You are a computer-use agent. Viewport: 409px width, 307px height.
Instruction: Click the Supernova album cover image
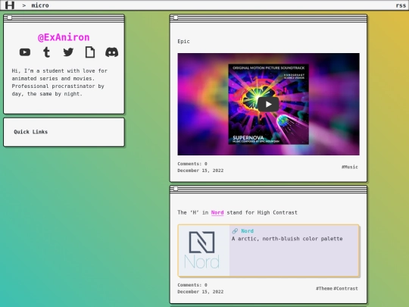click(x=268, y=104)
